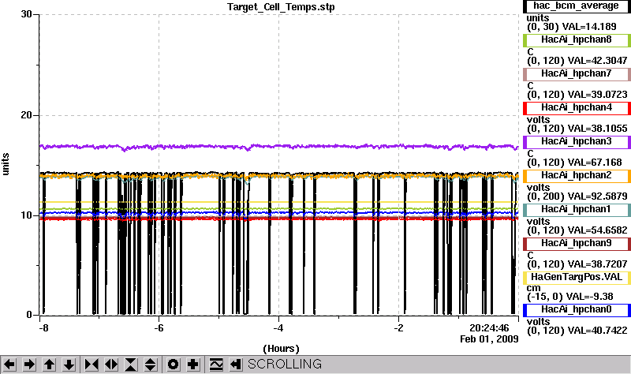Click the value readout VAL=40.7422

point(597,331)
